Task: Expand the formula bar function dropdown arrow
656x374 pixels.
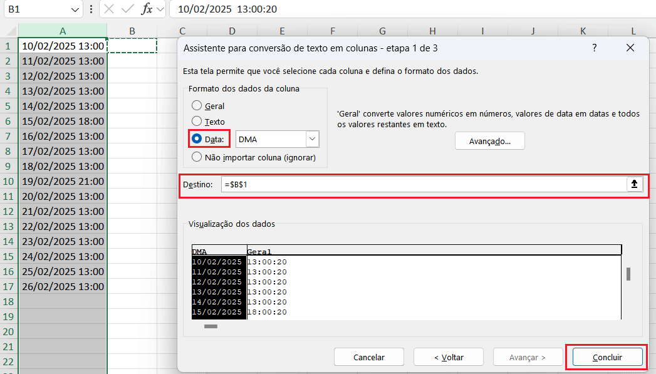Action: coord(160,9)
